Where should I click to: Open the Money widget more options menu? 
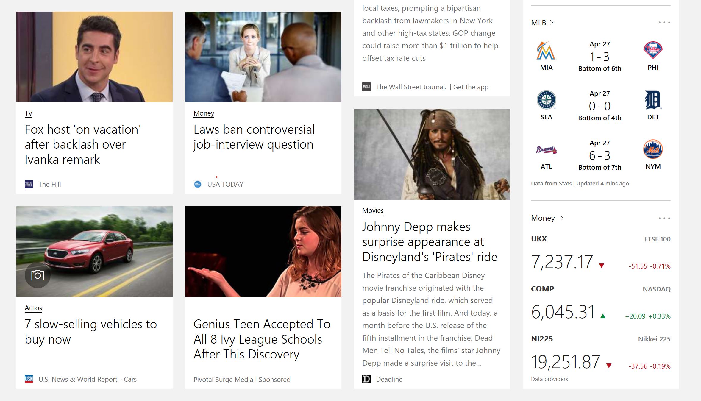coord(664,218)
